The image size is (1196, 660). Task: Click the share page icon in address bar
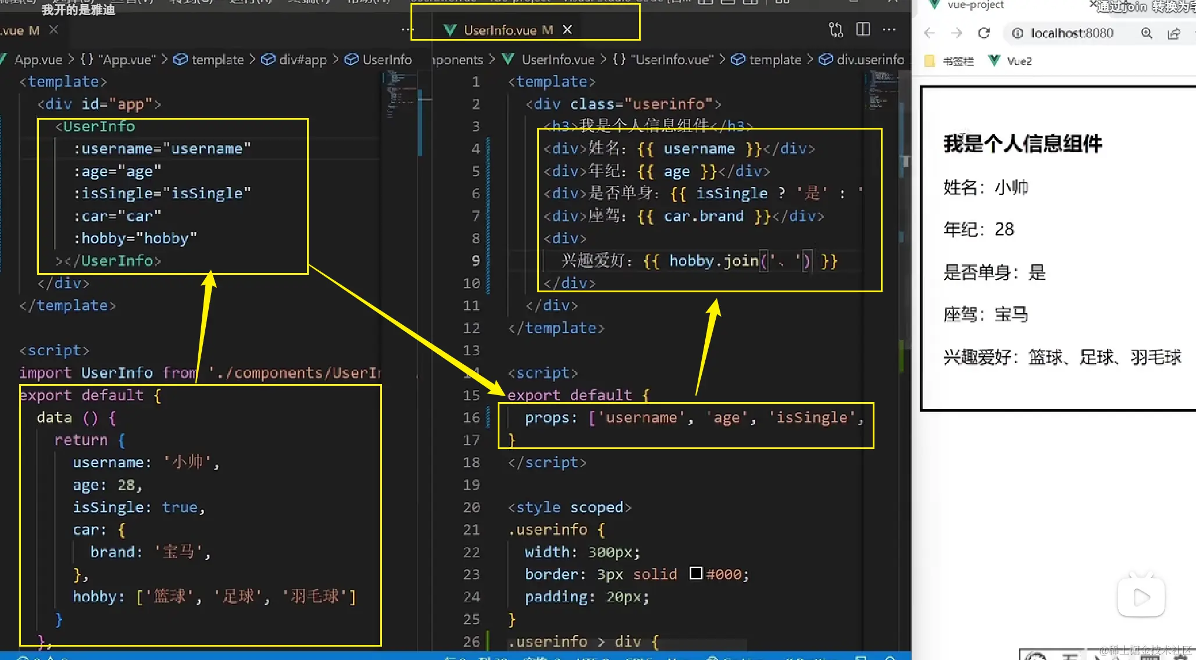[x=1173, y=33]
